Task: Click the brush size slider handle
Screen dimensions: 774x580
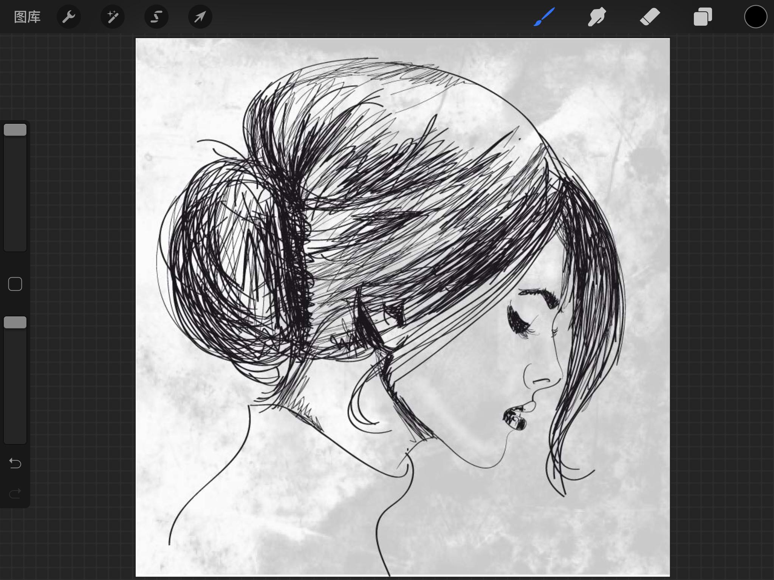Action: pos(15,130)
